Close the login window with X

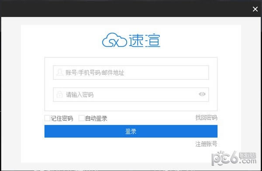click(255, 9)
